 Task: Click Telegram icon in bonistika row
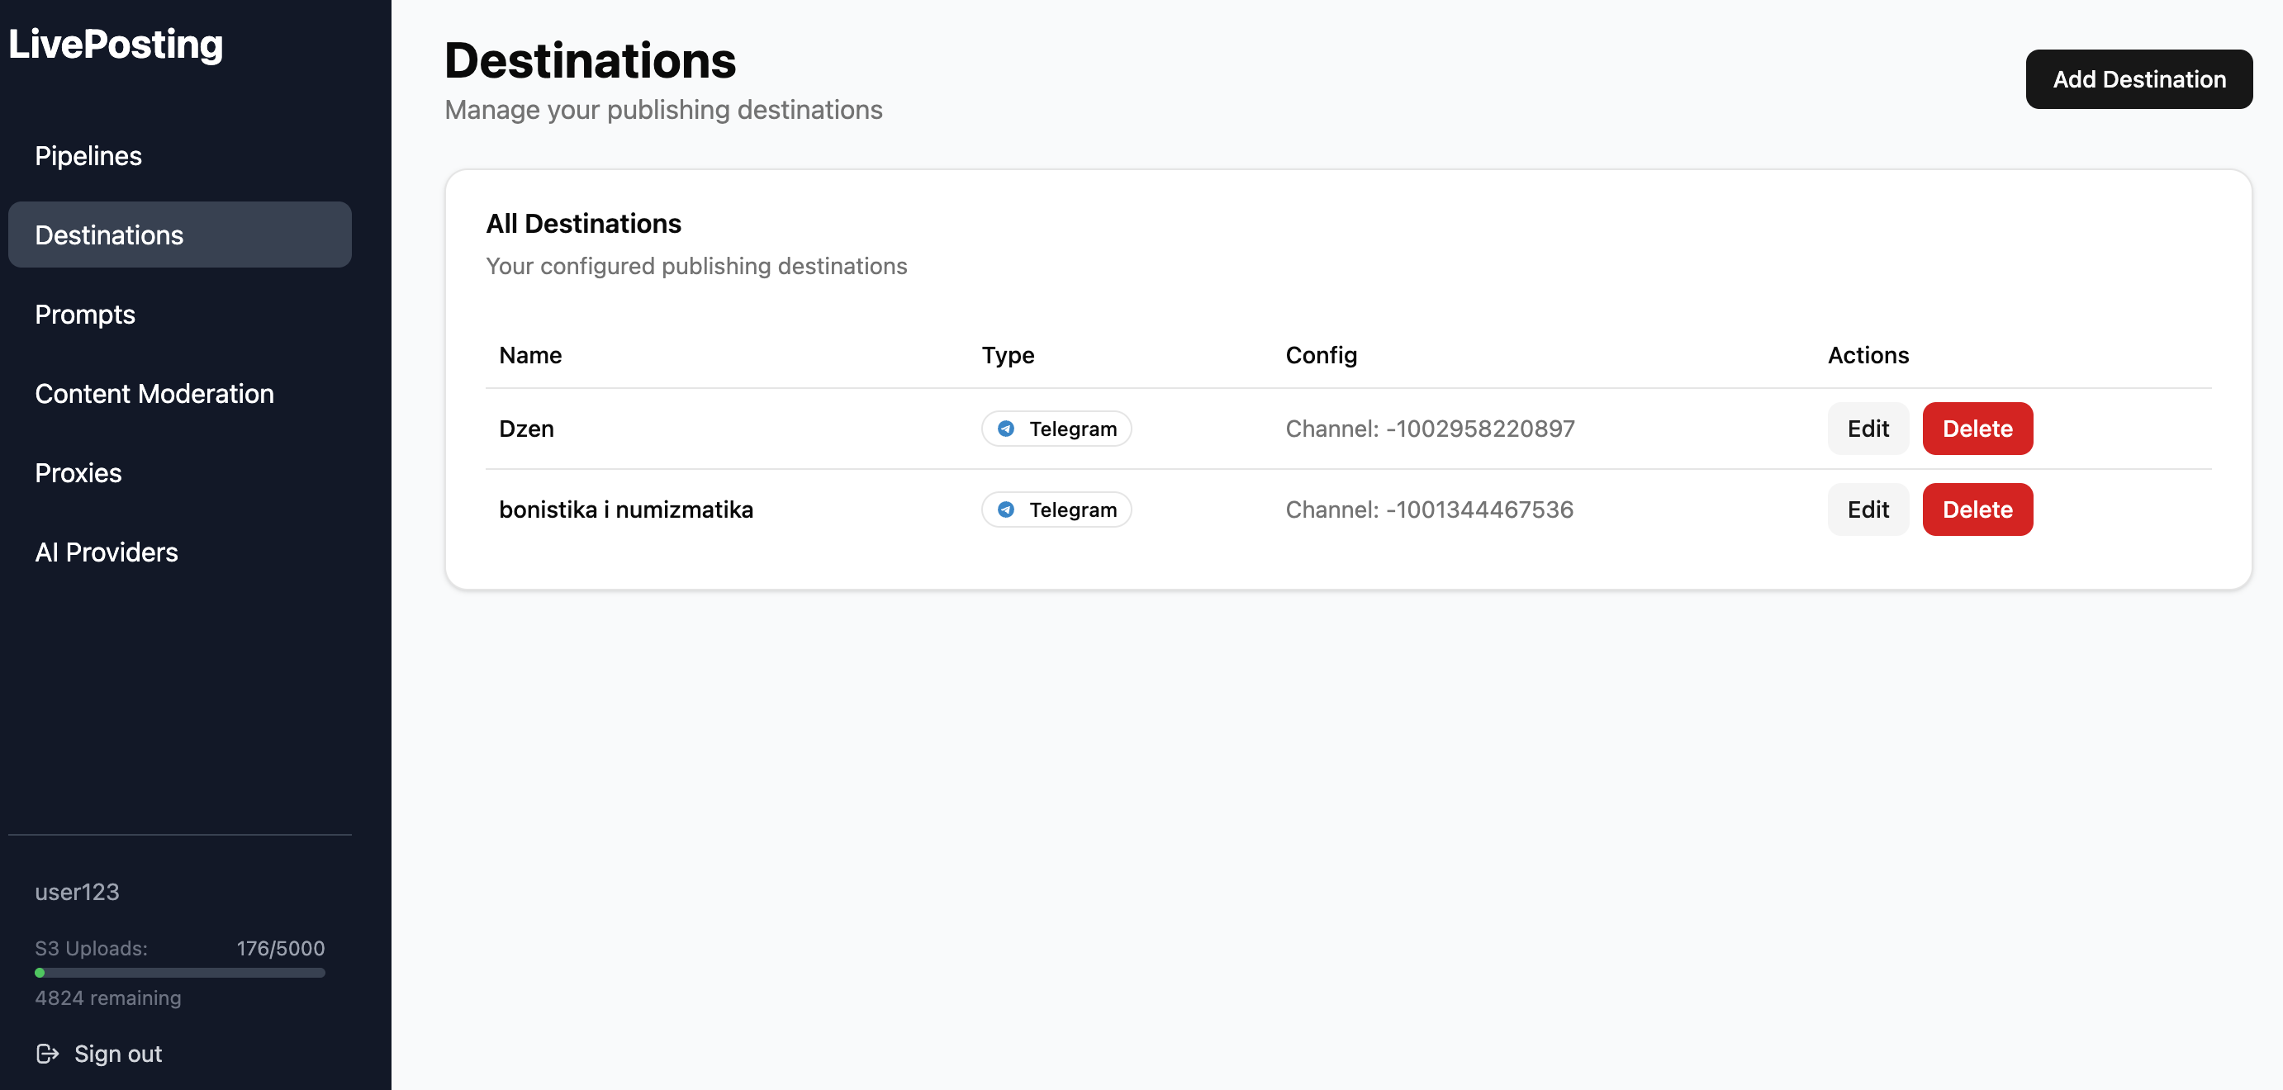point(1006,509)
